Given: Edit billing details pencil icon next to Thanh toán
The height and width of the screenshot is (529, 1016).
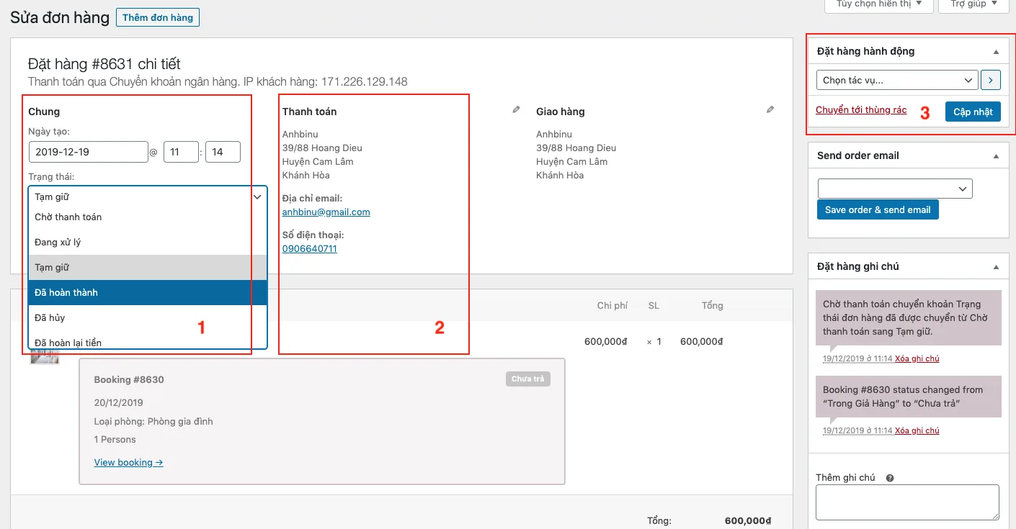Looking at the screenshot, I should [x=516, y=110].
